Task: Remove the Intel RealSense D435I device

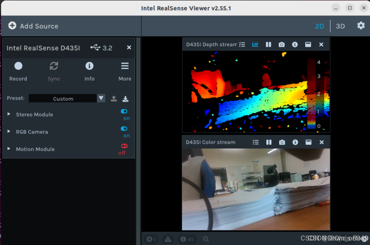Action: pyautogui.click(x=129, y=48)
